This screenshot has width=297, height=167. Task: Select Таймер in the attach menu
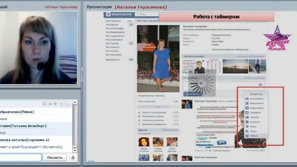(256, 136)
